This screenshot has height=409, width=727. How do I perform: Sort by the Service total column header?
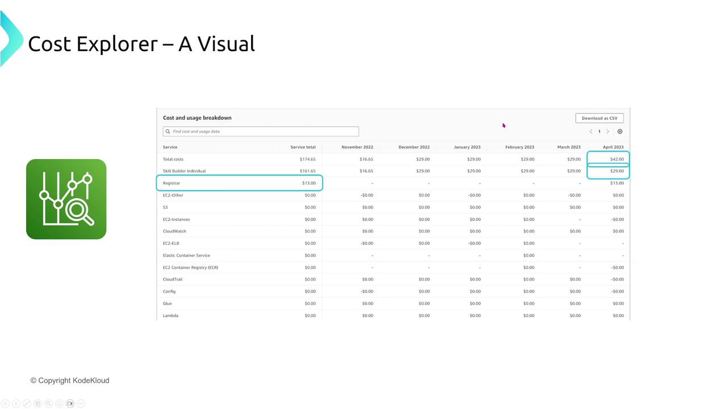tap(303, 147)
